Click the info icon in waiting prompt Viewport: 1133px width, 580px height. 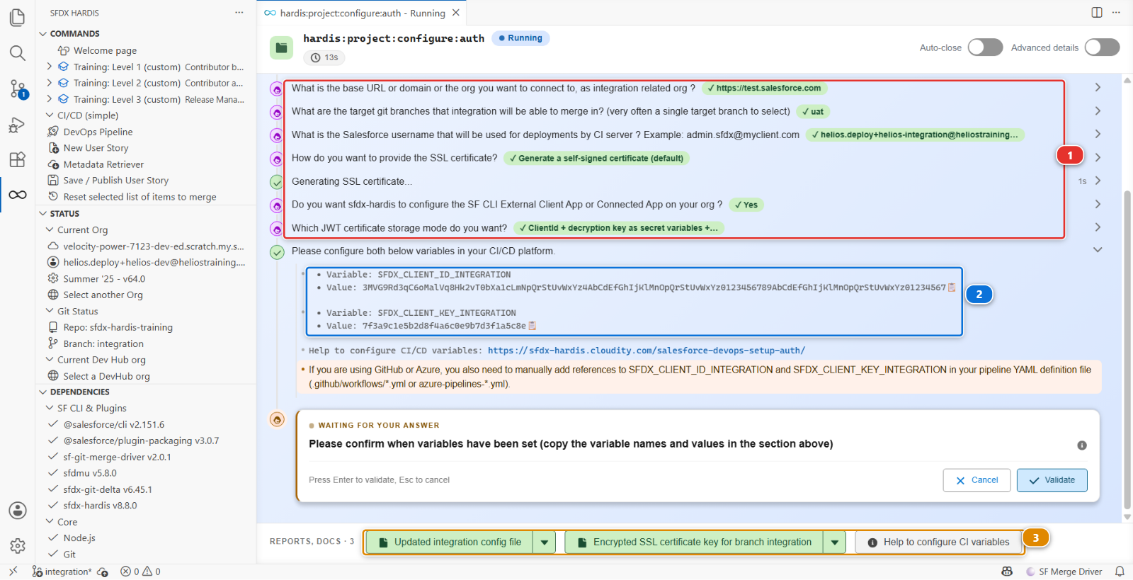pos(1082,445)
